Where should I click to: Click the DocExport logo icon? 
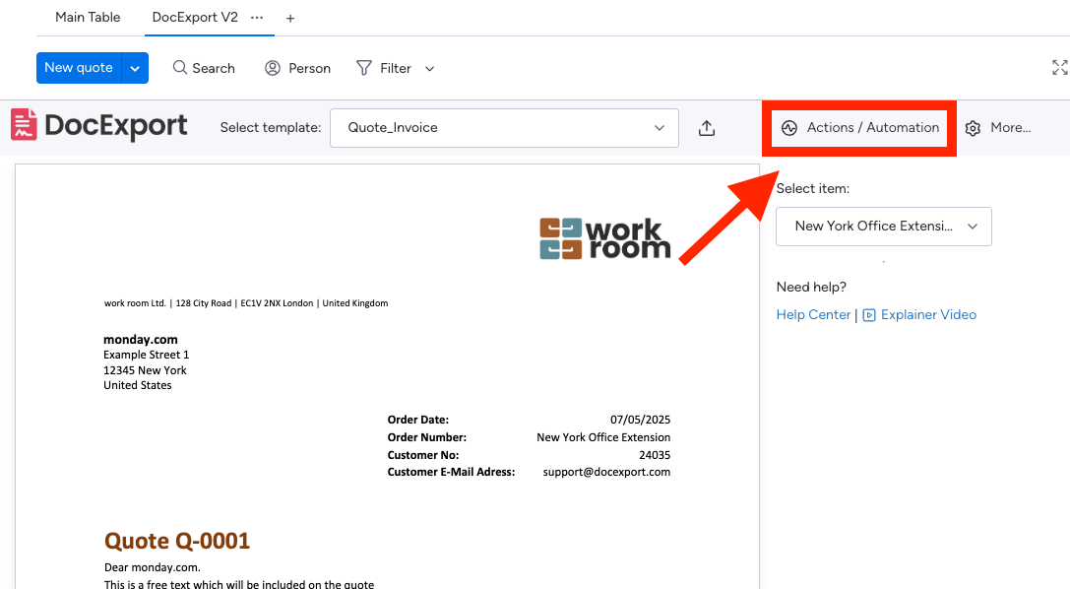click(24, 125)
